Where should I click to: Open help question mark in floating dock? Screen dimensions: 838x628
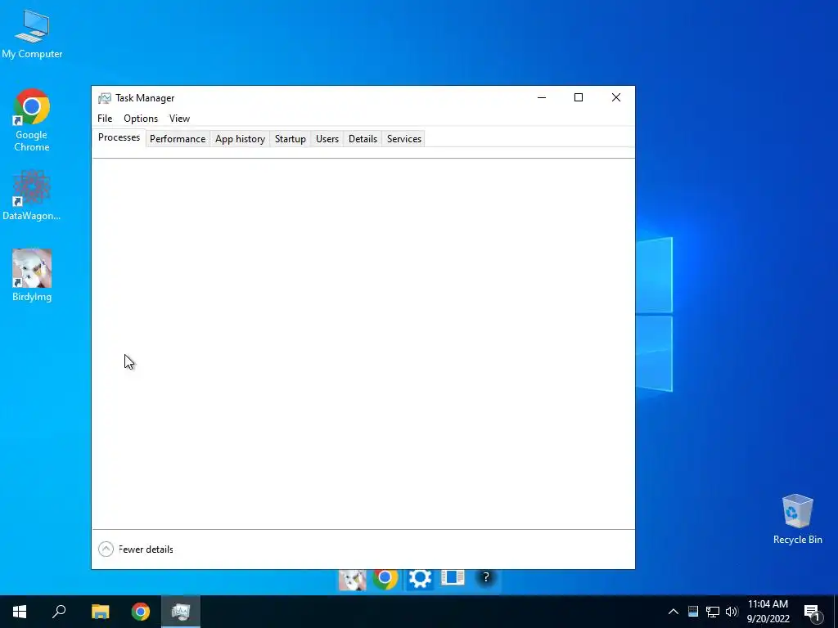(486, 577)
